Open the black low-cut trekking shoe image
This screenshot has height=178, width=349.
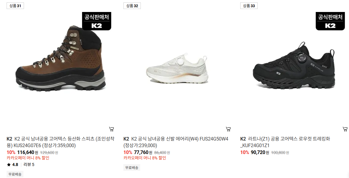294,66
